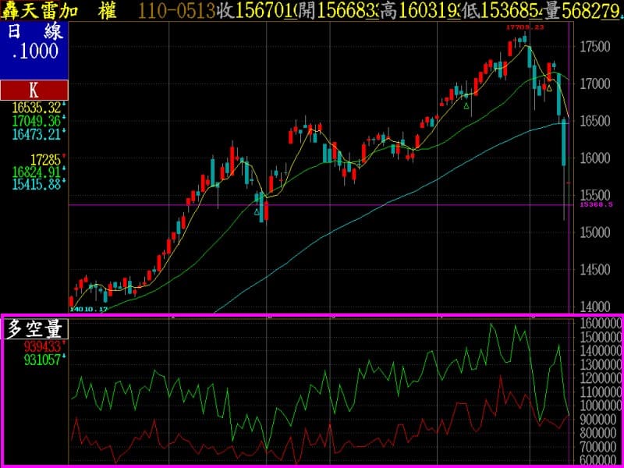Click the down arrow beside 16535.32

pyautogui.click(x=64, y=105)
